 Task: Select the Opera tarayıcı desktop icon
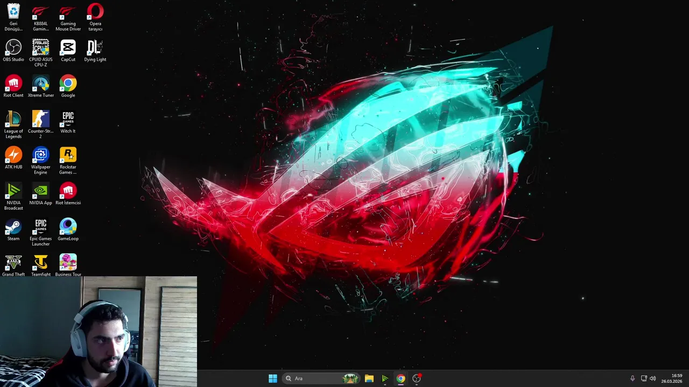pos(95,17)
